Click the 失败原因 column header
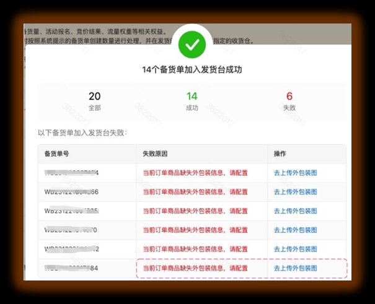The width and height of the screenshot is (375, 304). 156,154
